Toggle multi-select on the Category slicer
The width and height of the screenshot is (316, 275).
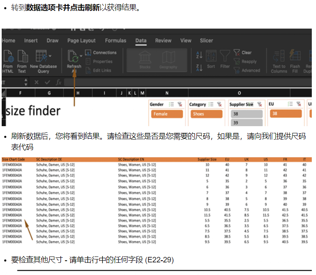coord(211,104)
